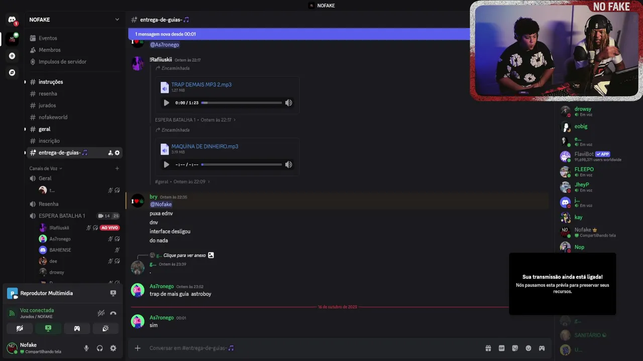
Task: Open paused stream preview notice
Action: (563, 284)
